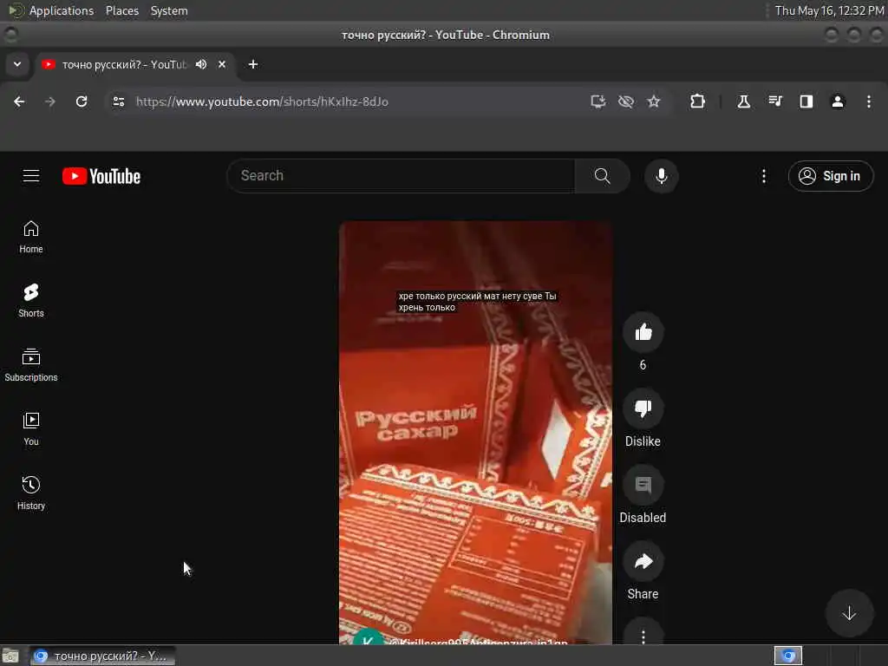Open Subscriptions in the sidebar

[x=31, y=365]
